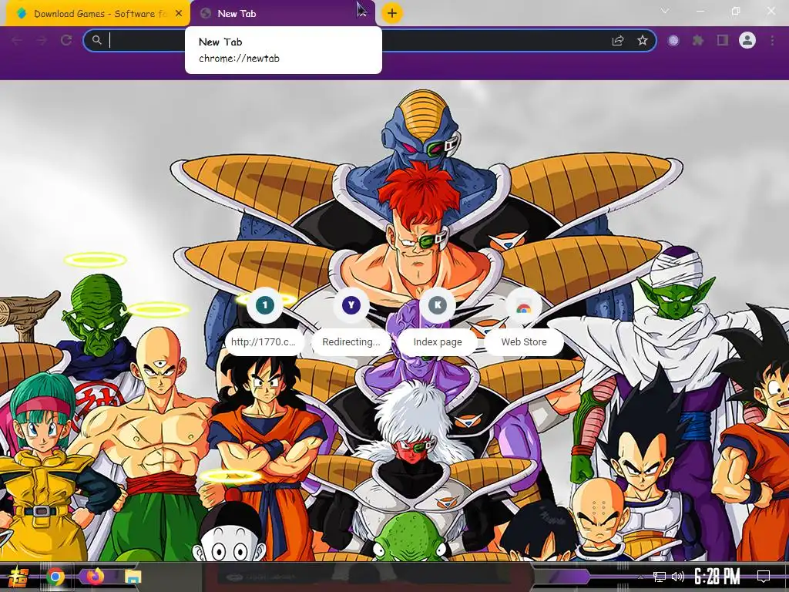Screen dimensions: 789x592
Task: Open the Redirecting... shortcut tile
Action: tap(351, 321)
